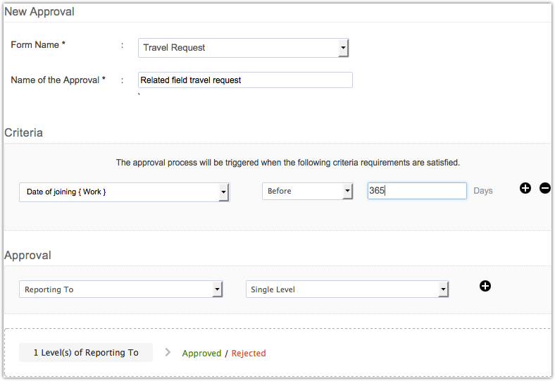555x381 pixels.
Task: Remove the criteria row with minus icon
Action: [545, 188]
